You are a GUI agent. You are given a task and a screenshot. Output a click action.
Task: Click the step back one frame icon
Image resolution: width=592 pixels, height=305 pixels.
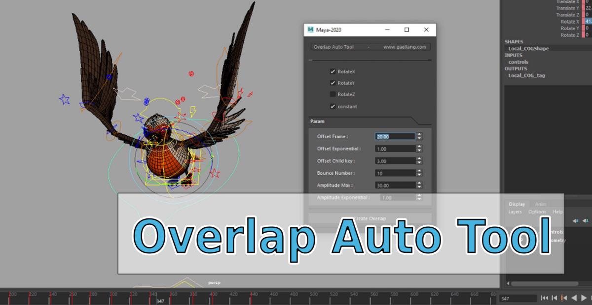coord(555,298)
